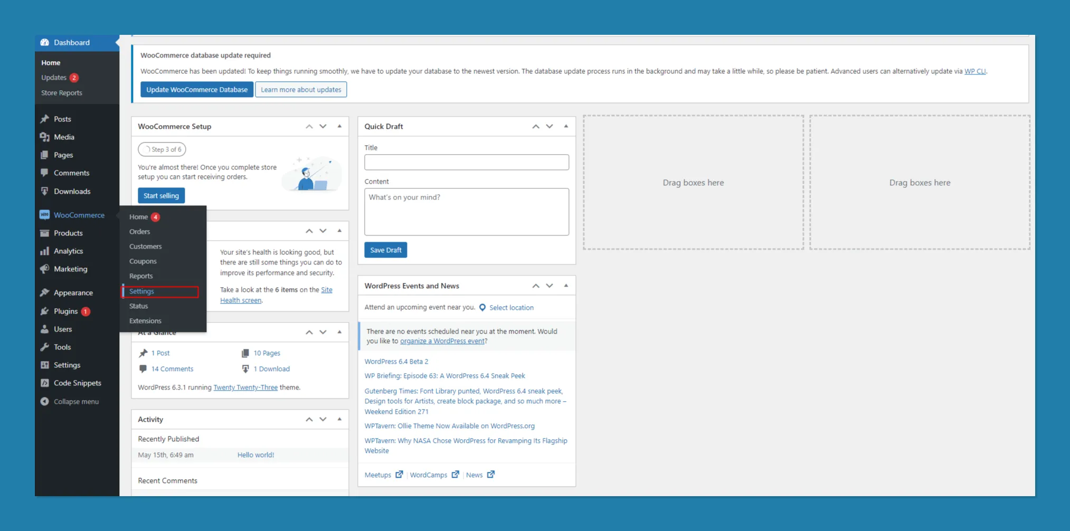The height and width of the screenshot is (531, 1070).
Task: Move WooCommerce Setup box down
Action: pyautogui.click(x=323, y=126)
